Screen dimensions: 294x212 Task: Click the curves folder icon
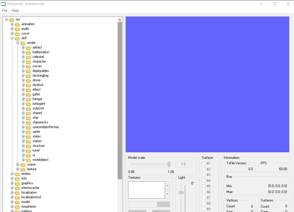(28, 66)
